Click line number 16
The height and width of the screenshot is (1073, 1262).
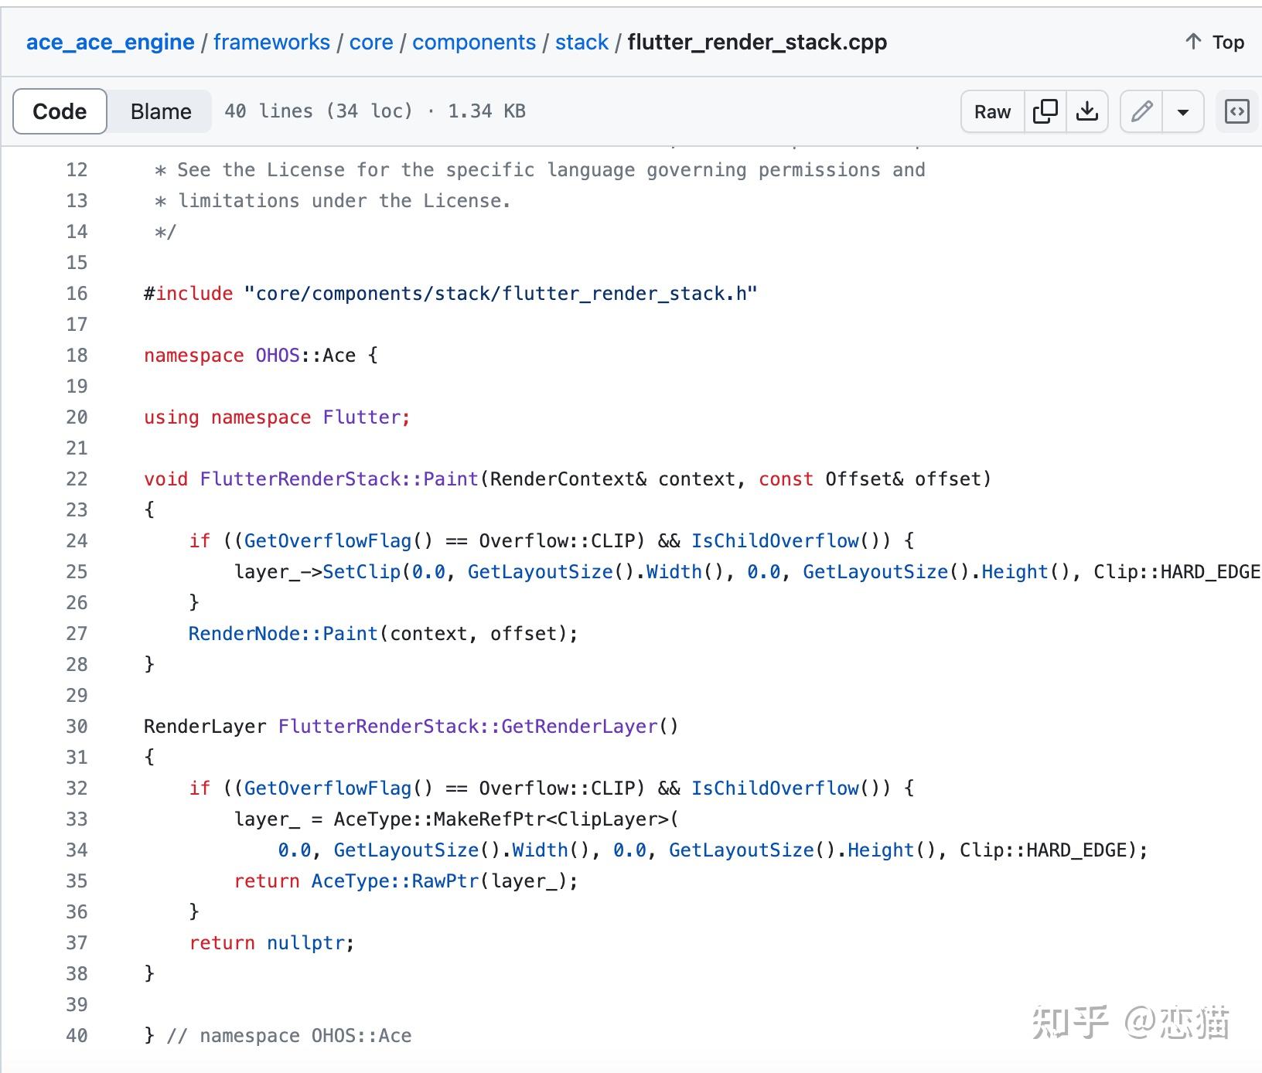coord(77,293)
